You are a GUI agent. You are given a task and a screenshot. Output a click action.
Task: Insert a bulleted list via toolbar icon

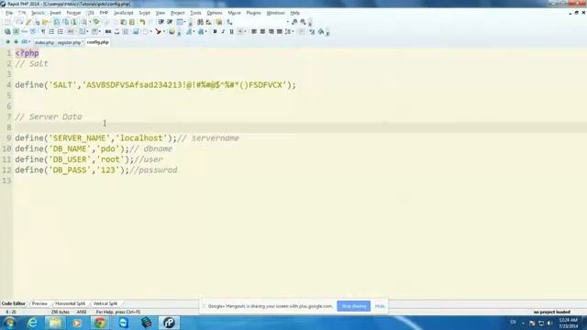[60, 32]
